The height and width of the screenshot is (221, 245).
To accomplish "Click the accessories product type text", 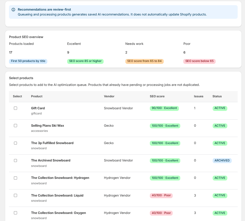I will [39, 131].
